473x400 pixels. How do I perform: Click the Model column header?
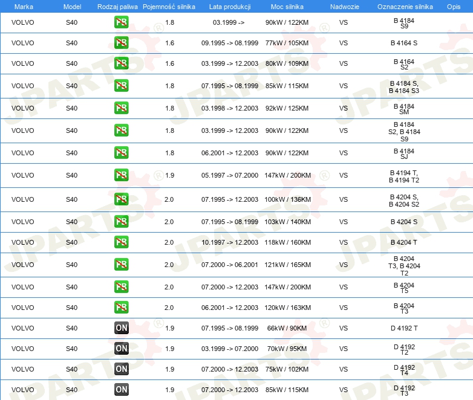coord(72,7)
